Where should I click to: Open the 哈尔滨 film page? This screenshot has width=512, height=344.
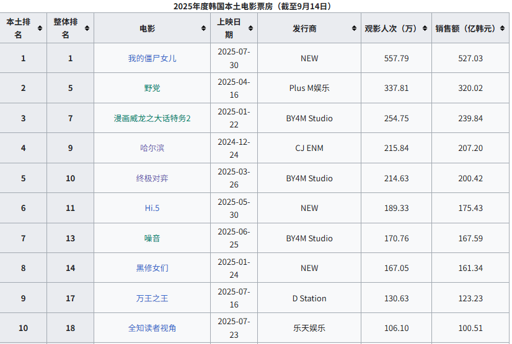[152, 148]
